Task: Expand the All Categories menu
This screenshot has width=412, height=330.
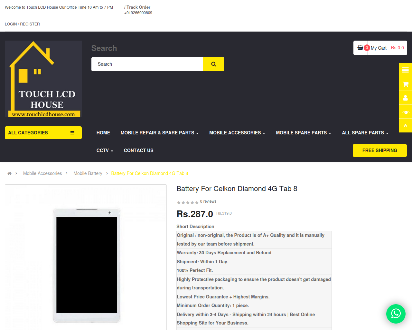Action: [43, 133]
